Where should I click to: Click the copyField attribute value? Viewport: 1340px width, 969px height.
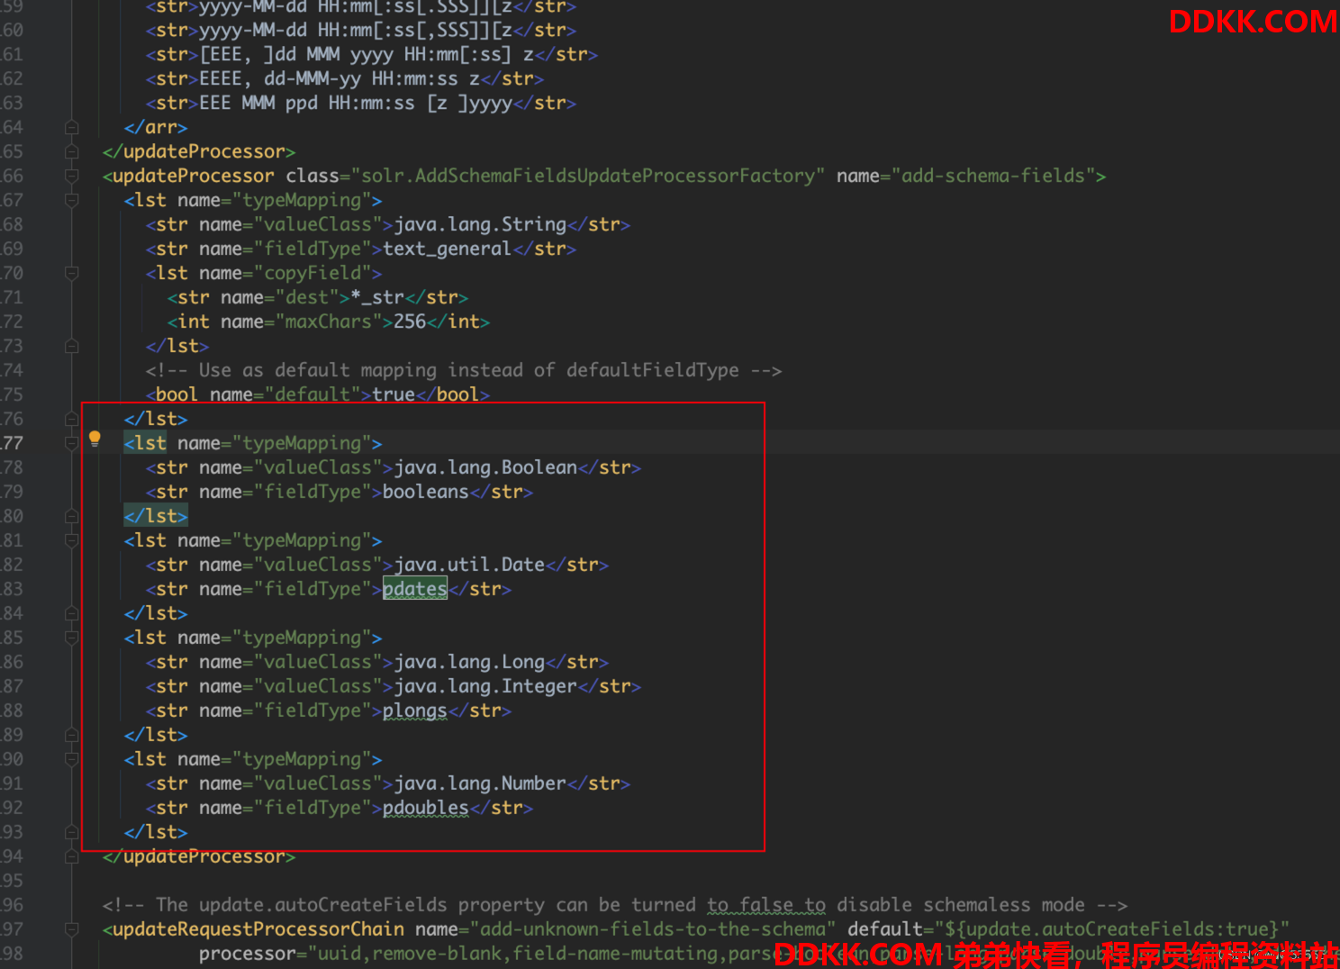pos(312,273)
